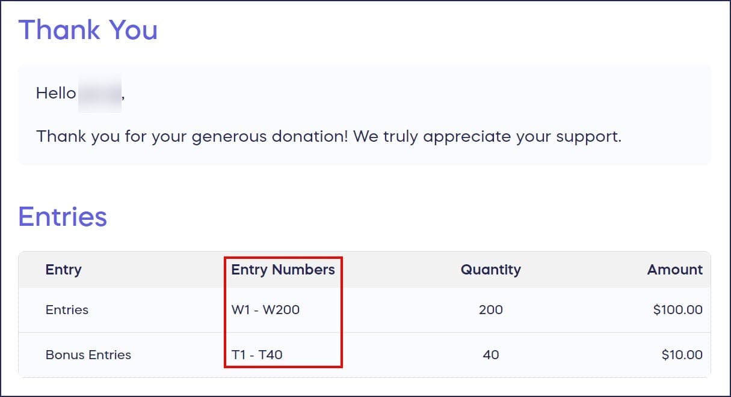731x397 pixels.
Task: Click the "T1 - T40" entry numbers cell
Action: [257, 355]
